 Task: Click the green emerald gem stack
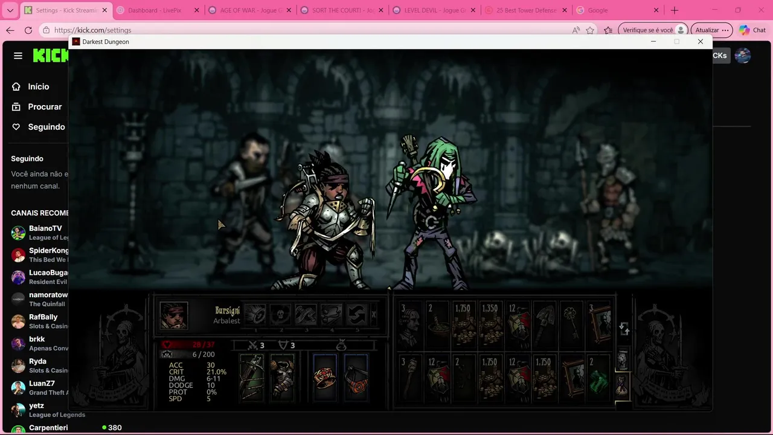point(598,379)
